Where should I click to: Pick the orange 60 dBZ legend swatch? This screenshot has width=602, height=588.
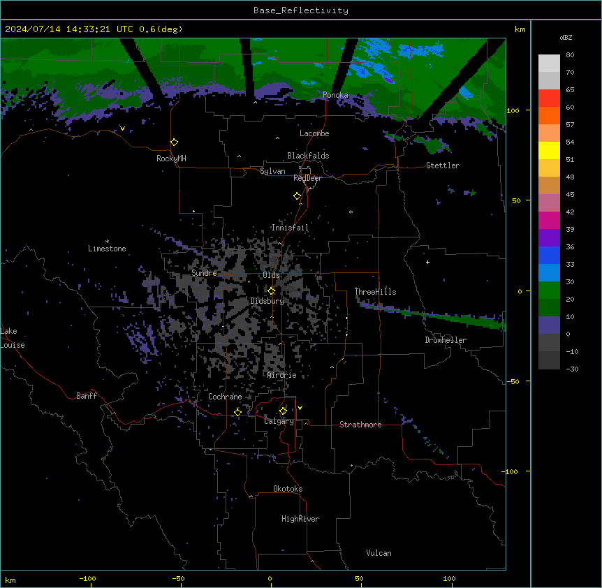point(549,115)
